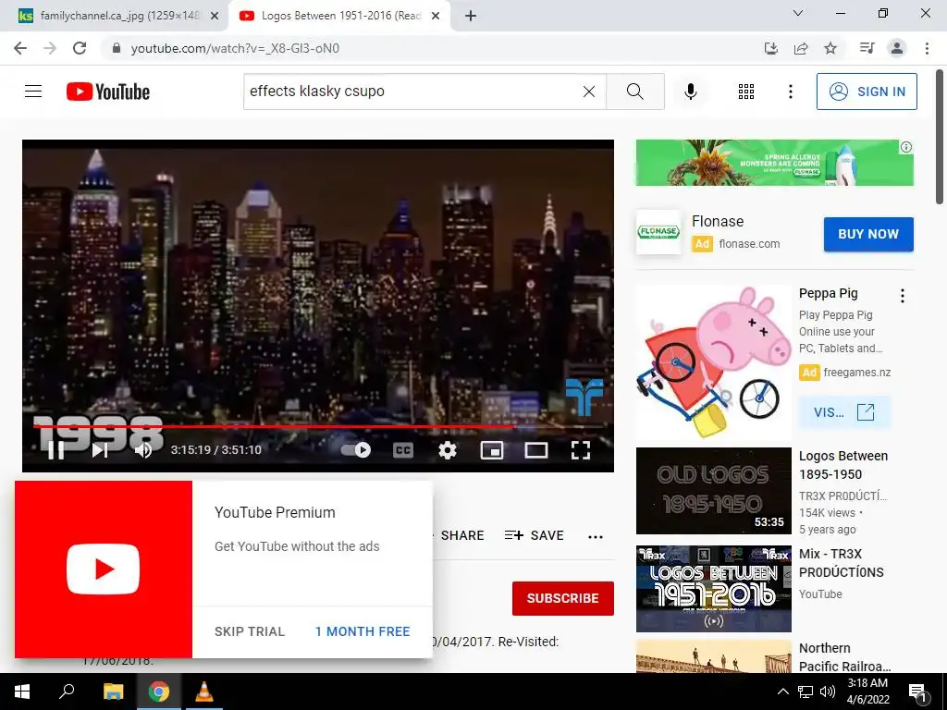The image size is (947, 710).
Task: Go to YouTube home via logo
Action: pyautogui.click(x=108, y=92)
